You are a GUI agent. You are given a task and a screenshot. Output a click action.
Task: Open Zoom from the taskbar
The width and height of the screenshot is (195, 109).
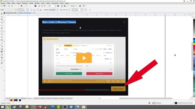coord(71,107)
